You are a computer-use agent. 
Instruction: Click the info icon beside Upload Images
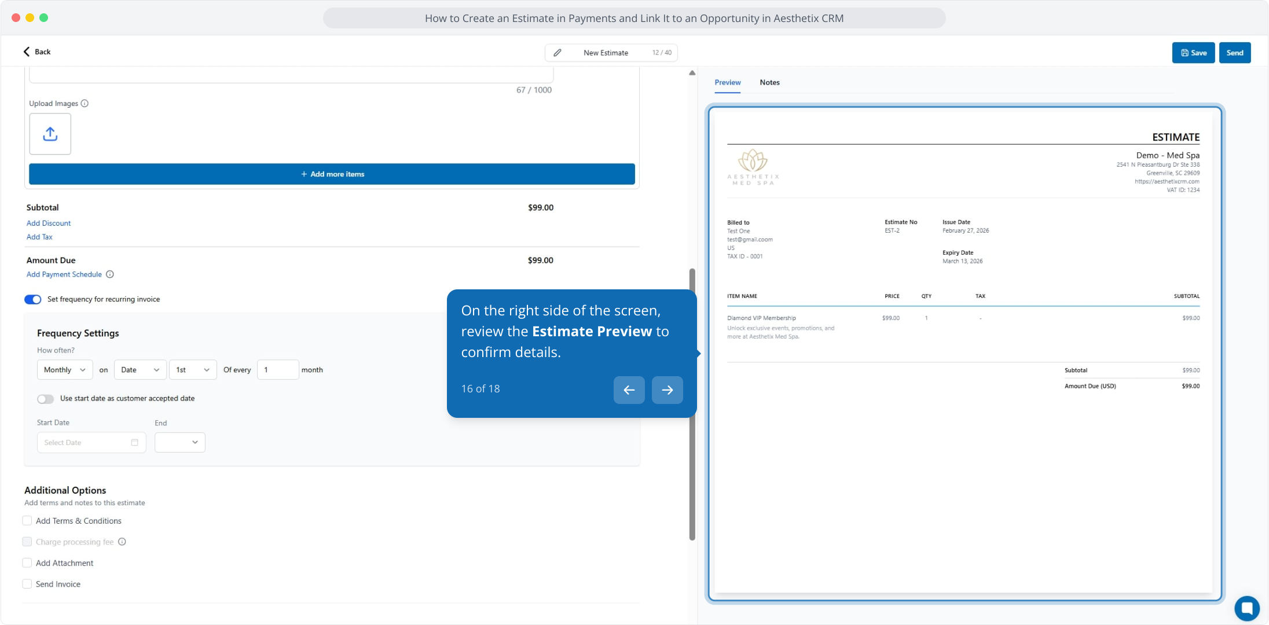point(85,104)
